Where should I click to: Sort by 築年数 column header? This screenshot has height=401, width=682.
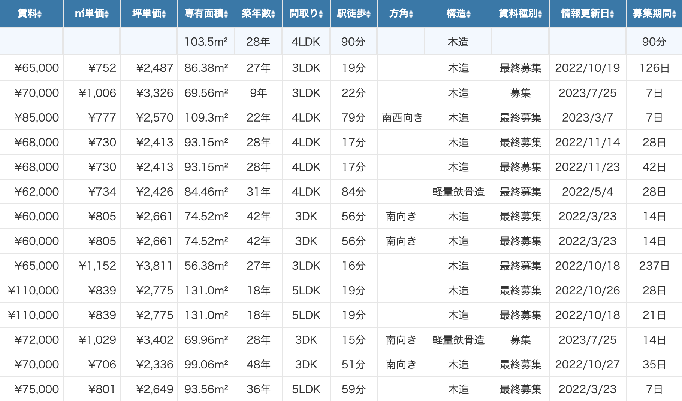(259, 13)
